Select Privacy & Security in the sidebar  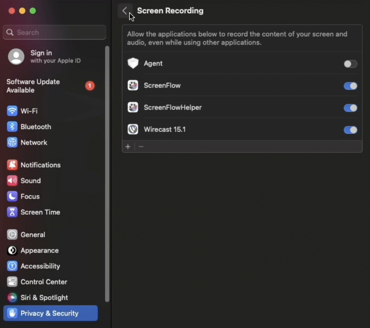tap(50, 313)
